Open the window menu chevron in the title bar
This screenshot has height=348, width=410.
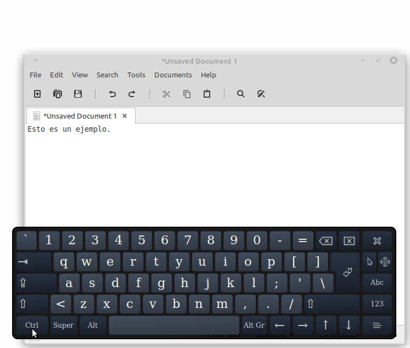36,60
